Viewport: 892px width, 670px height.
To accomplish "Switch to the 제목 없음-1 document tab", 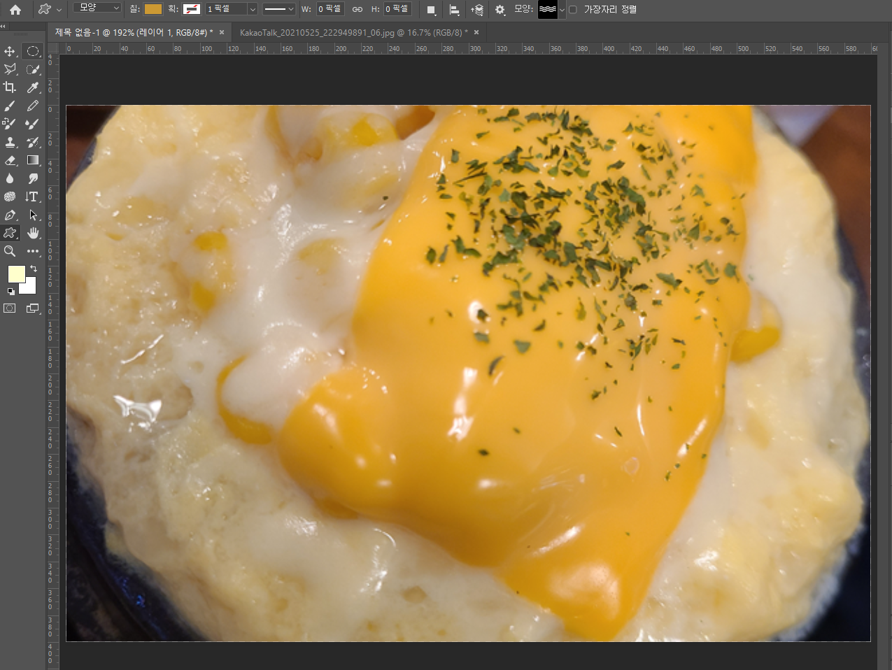I will [134, 32].
